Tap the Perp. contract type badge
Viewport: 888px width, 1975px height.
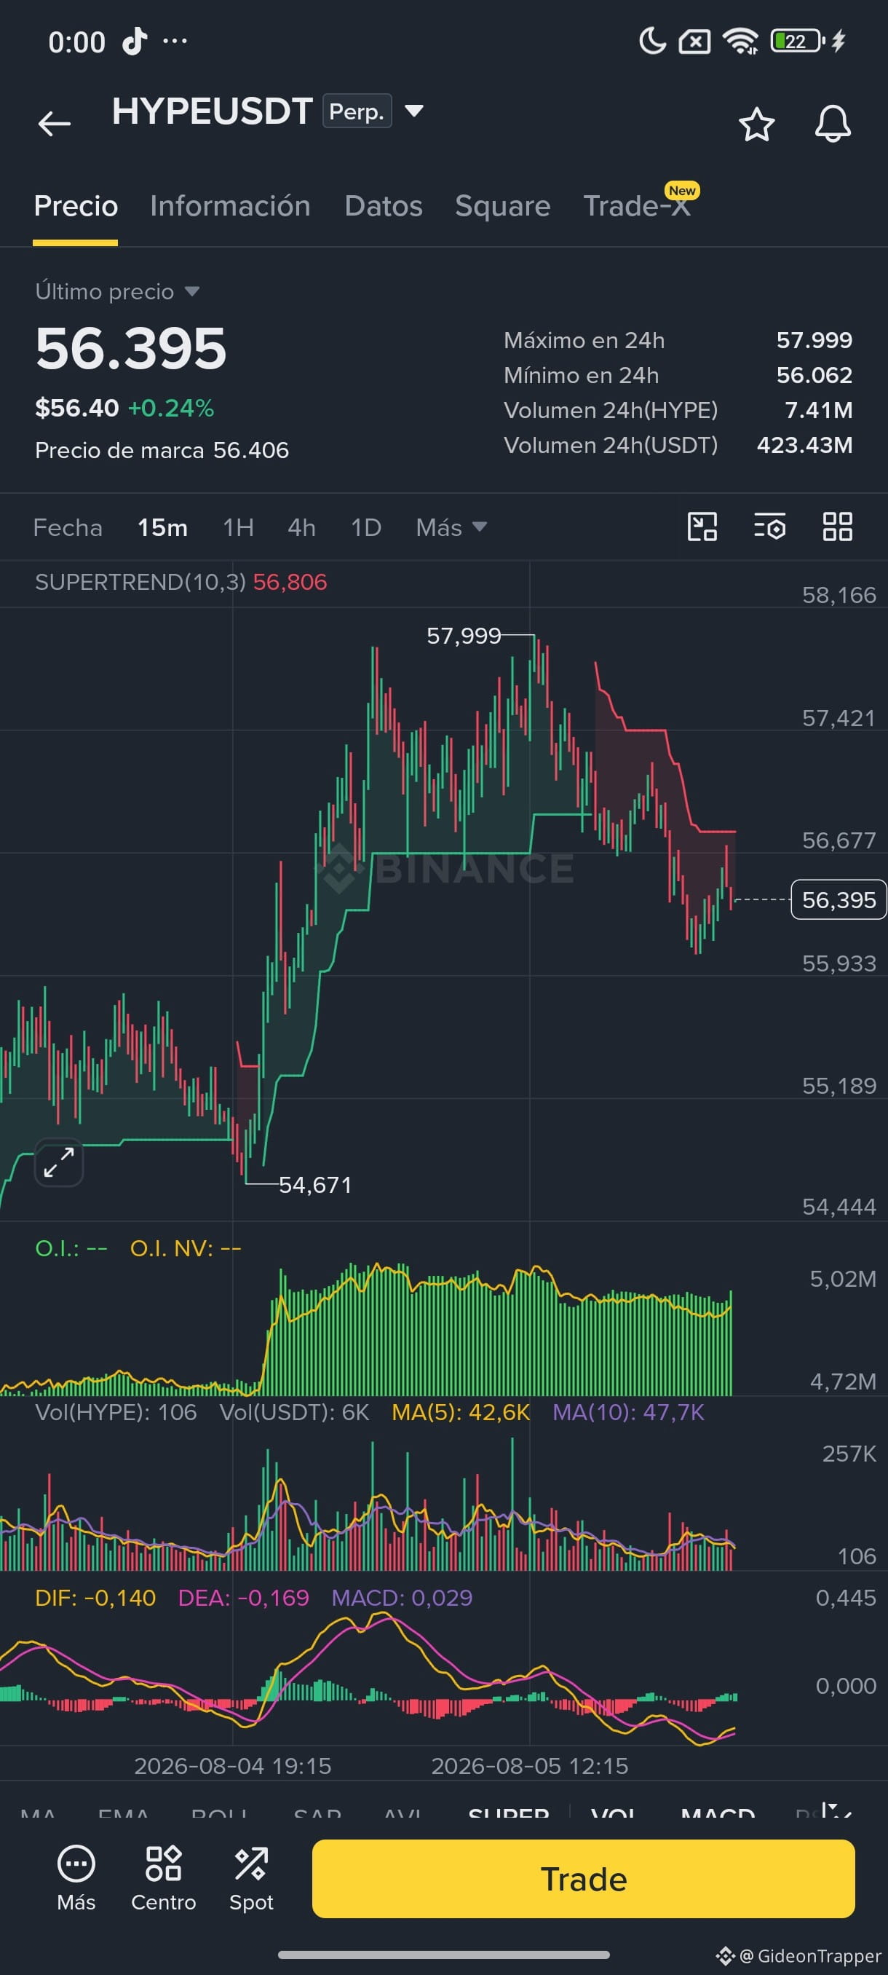click(x=357, y=111)
